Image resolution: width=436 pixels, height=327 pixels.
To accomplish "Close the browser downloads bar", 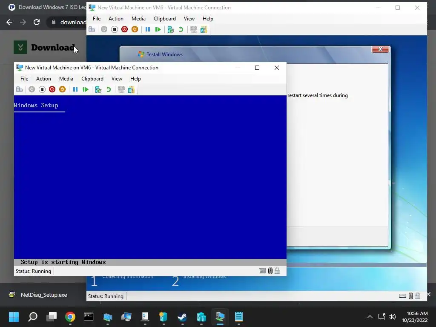I will pyautogui.click(x=428, y=294).
